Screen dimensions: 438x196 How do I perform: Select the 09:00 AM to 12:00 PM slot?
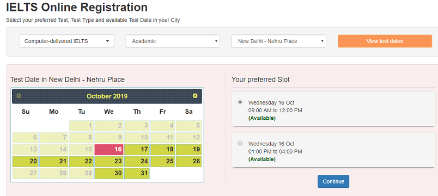point(240,102)
